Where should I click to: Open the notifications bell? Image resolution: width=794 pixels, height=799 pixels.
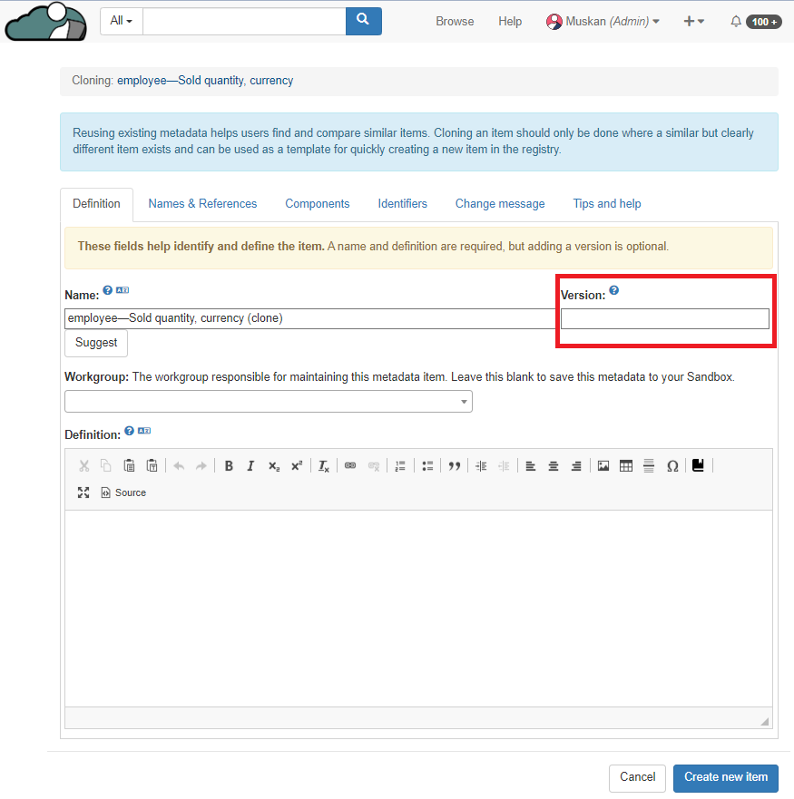pyautogui.click(x=736, y=22)
